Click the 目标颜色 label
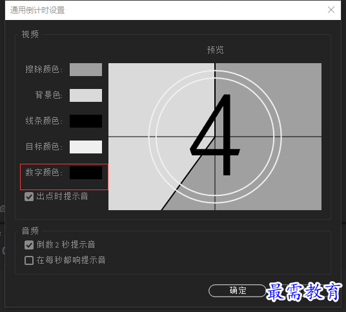346x312 pixels. coord(44,146)
